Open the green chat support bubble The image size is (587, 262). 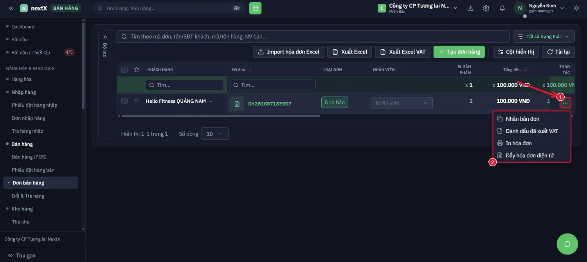pos(567,244)
